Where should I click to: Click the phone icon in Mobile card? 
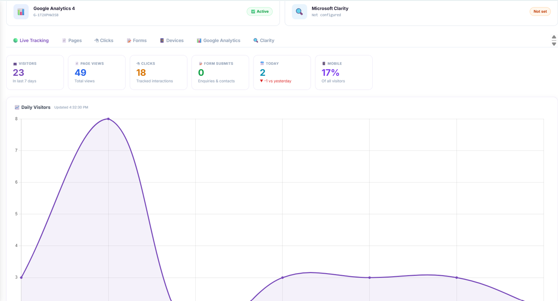[324, 63]
